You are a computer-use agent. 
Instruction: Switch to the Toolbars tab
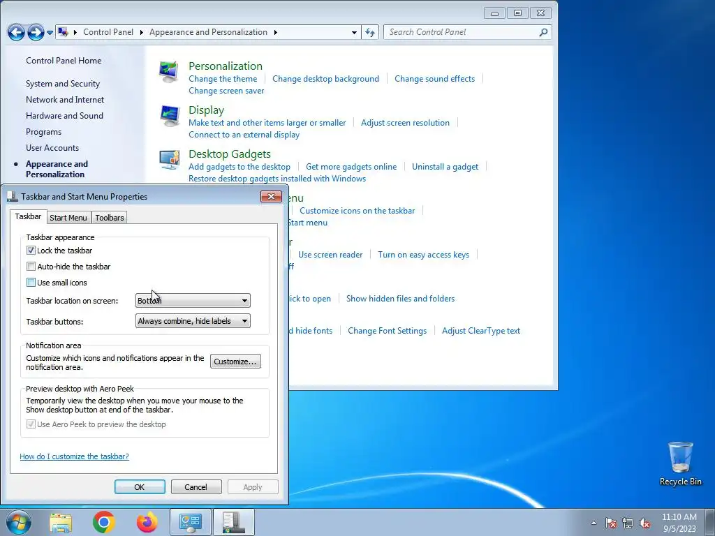coord(110,218)
